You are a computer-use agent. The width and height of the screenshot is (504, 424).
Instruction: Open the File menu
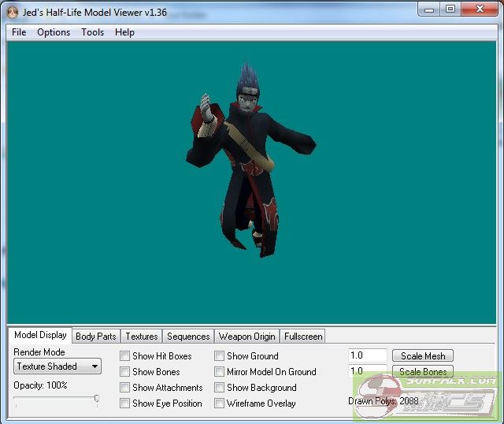pyautogui.click(x=19, y=32)
